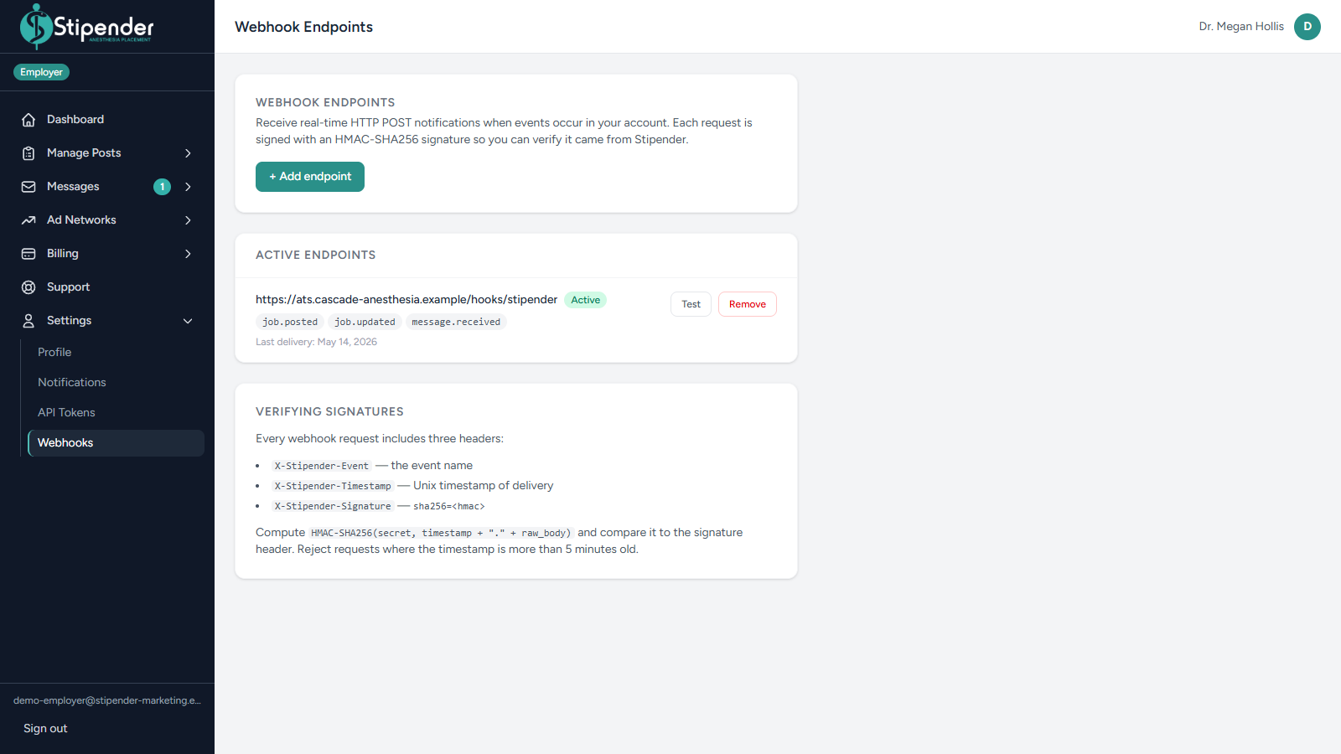Click Last delivery: May 14, 2026
The image size is (1341, 754).
coord(316,342)
